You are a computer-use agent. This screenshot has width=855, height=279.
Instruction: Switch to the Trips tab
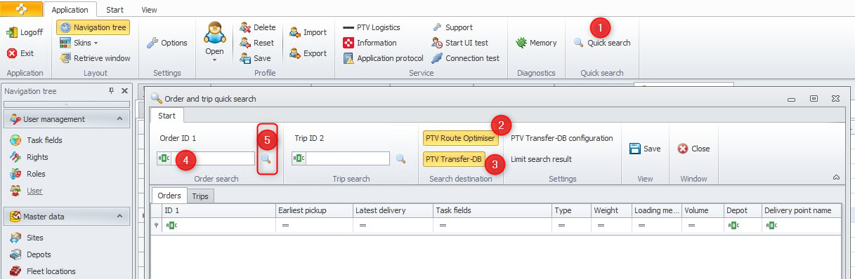click(200, 196)
